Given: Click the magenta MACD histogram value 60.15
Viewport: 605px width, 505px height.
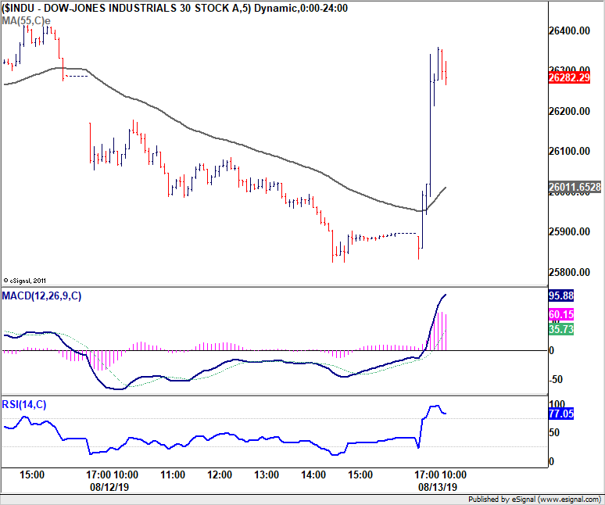Looking at the screenshot, I should [561, 314].
